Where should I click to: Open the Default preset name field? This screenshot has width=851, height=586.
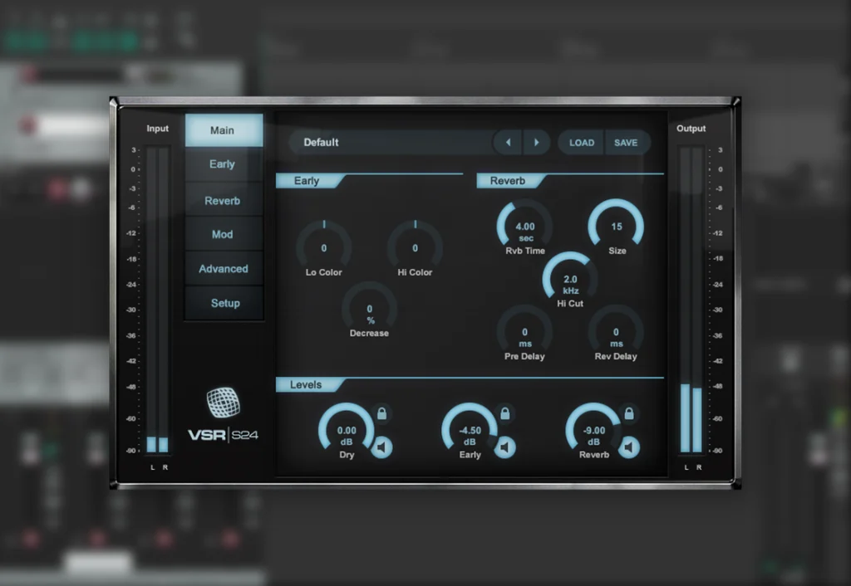tap(391, 143)
